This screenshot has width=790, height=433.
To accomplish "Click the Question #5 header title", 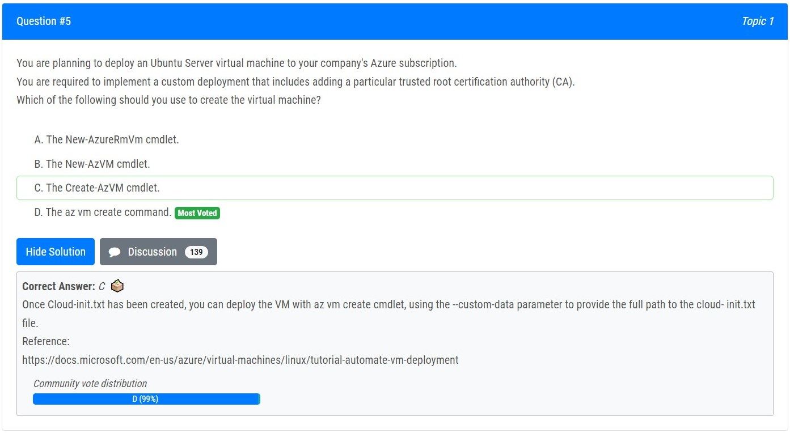I will (44, 22).
